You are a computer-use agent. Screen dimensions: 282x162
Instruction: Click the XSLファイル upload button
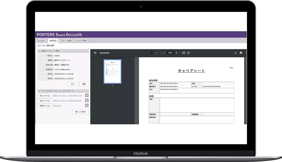45,101
